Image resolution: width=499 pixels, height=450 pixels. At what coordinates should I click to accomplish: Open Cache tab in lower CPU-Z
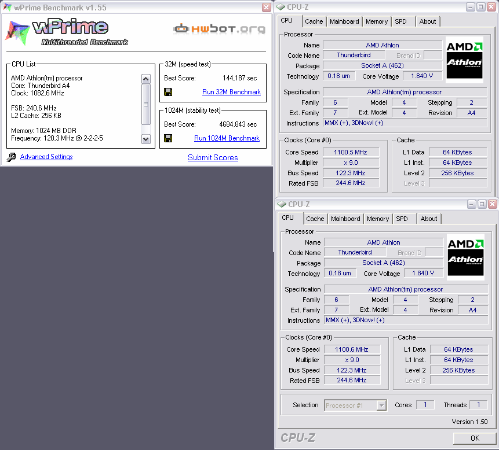click(x=315, y=219)
